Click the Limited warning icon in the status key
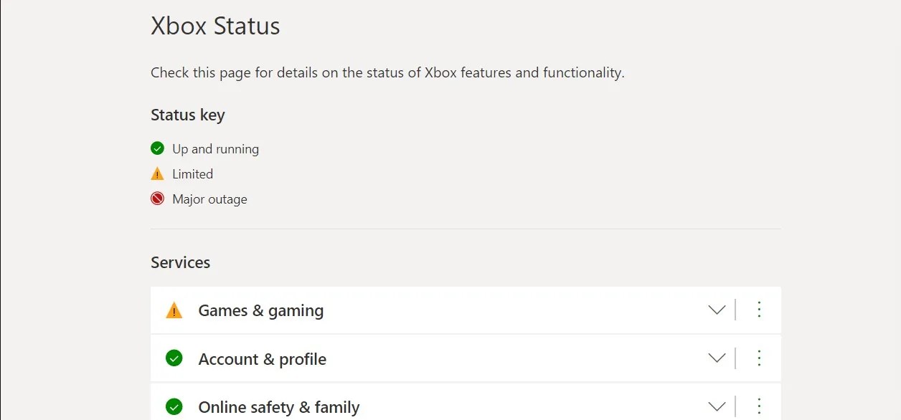This screenshot has height=420, width=901. tap(157, 173)
